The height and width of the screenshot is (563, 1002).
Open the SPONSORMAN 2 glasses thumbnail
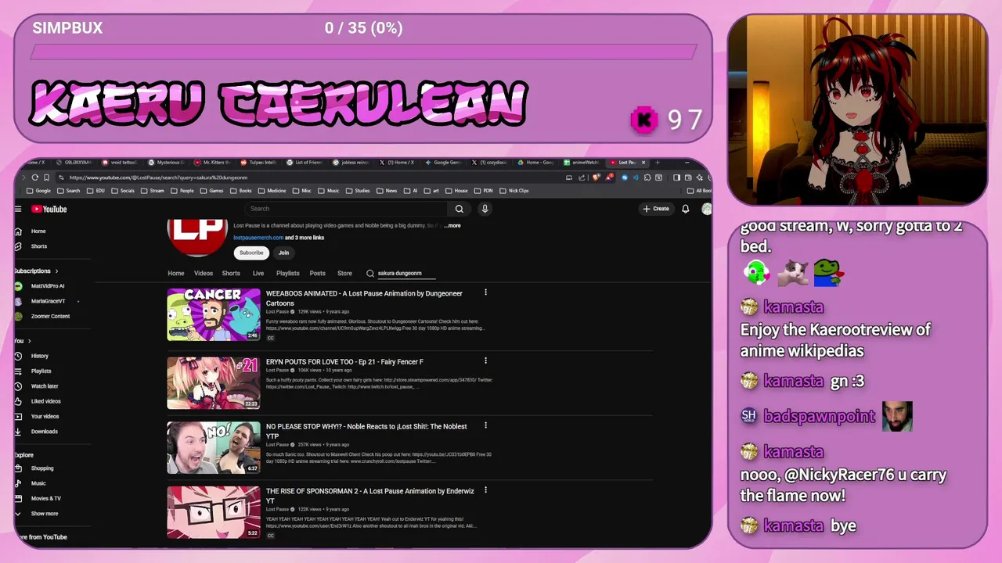point(214,512)
